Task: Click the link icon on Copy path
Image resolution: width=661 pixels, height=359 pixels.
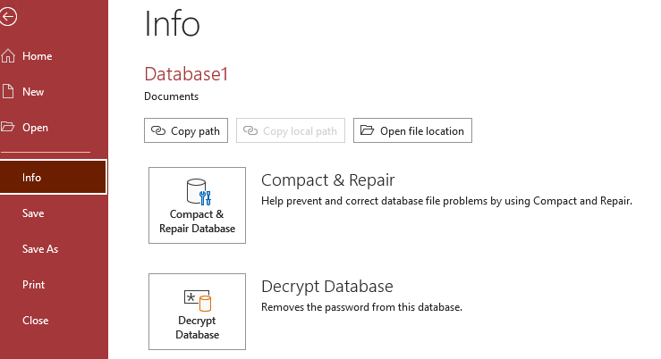Action: [x=158, y=131]
